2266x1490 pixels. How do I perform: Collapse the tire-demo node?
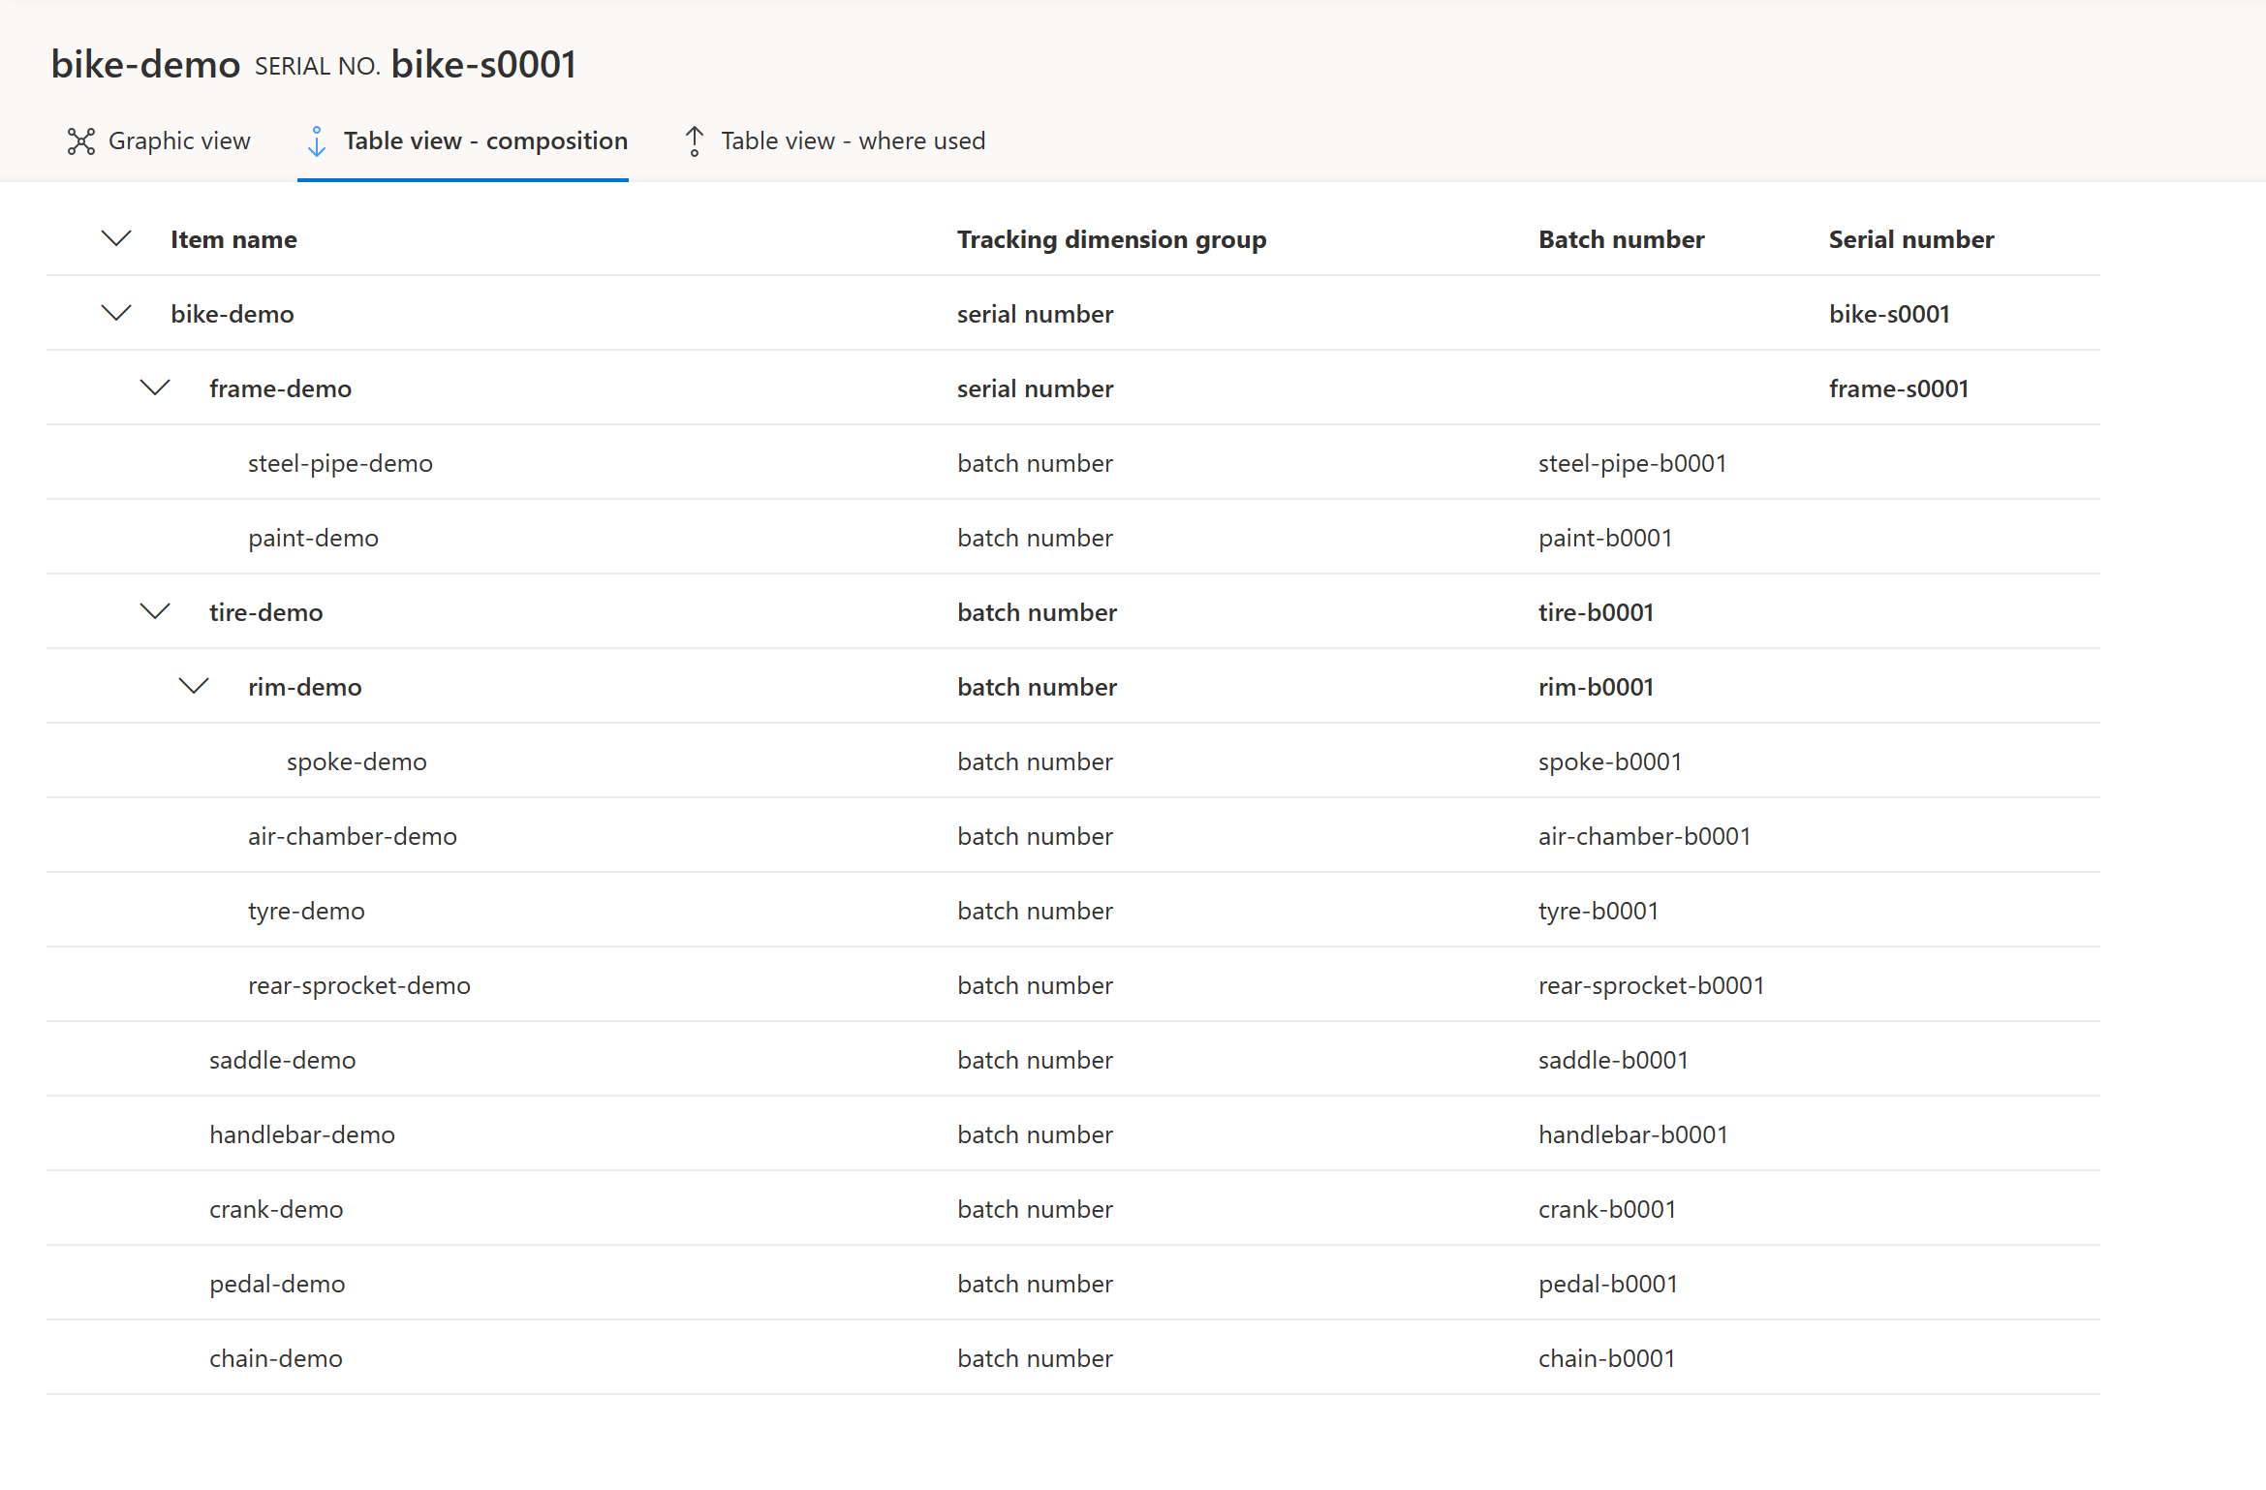pos(155,611)
